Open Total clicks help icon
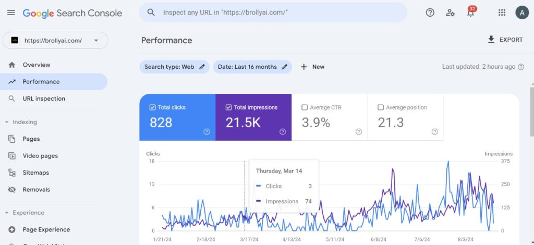This screenshot has width=534, height=245. 207,132
